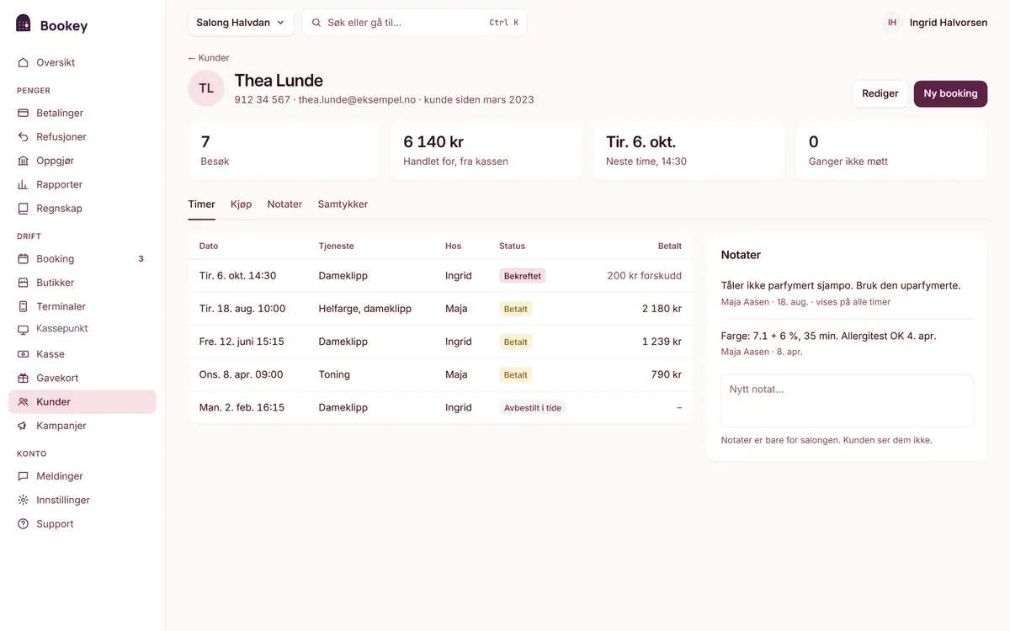Click the search magnifier icon
The width and height of the screenshot is (1010, 631).
(x=316, y=23)
